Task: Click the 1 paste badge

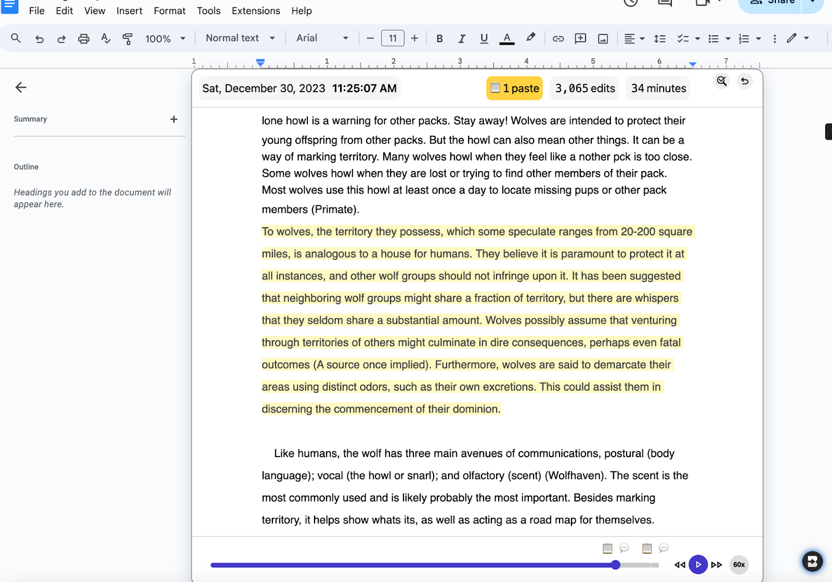Action: pyautogui.click(x=514, y=88)
